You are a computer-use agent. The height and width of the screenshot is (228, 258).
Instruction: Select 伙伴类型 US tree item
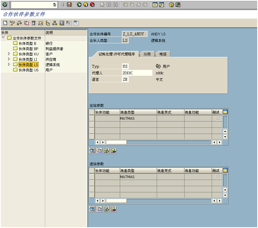click(29, 70)
